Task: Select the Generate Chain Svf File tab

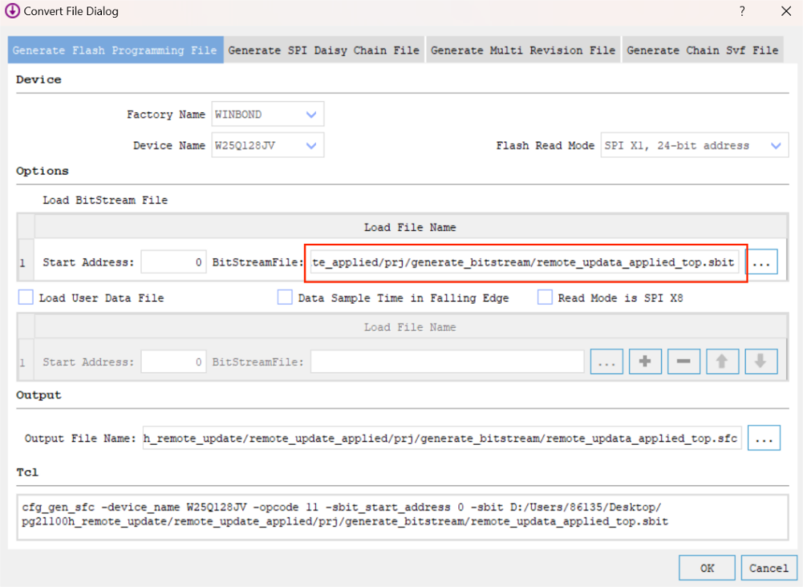Action: [703, 50]
